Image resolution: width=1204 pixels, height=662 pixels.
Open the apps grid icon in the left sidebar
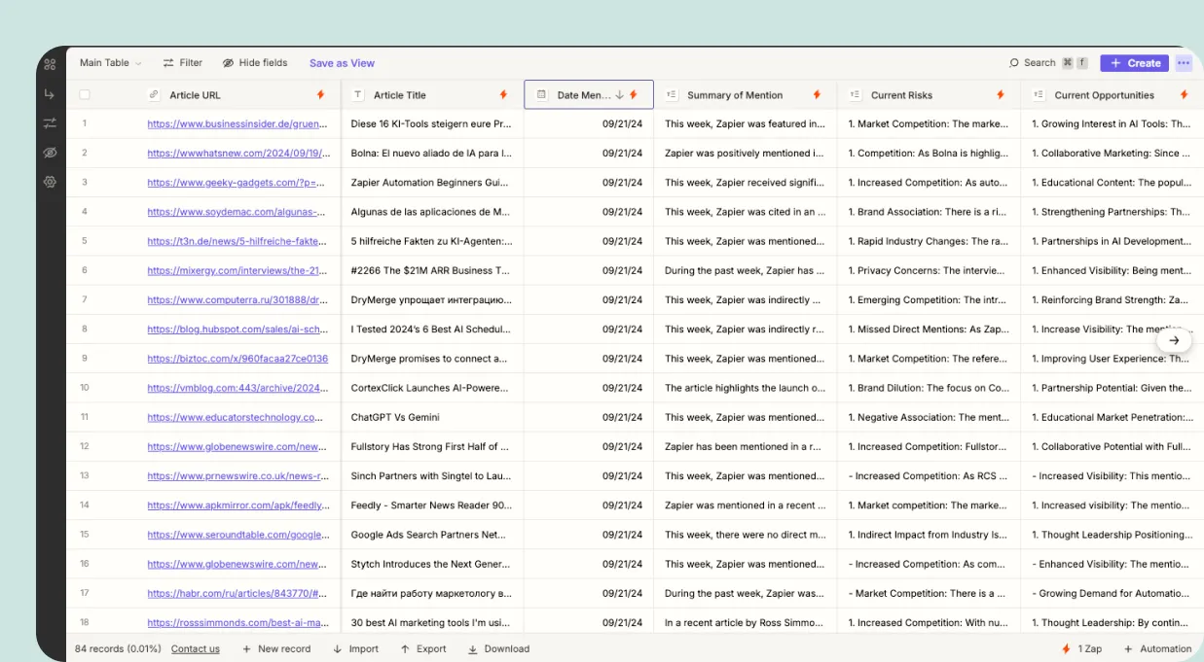[x=50, y=64]
